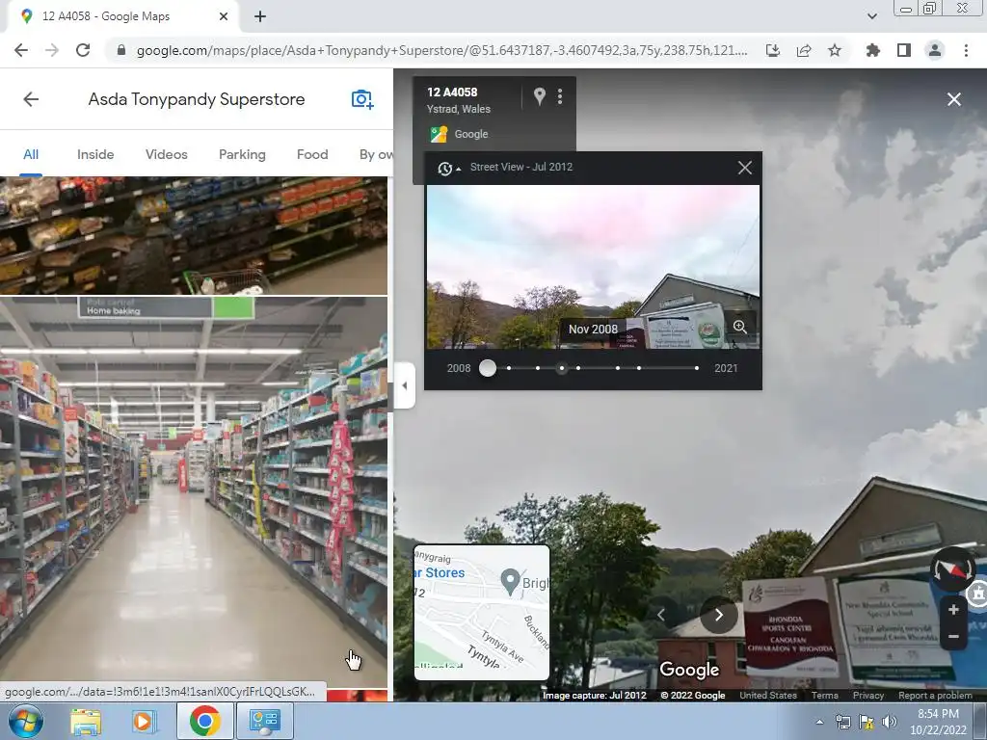This screenshot has height=740, width=987.
Task: Zoom into the Nov 2008 preview image
Action: click(739, 327)
